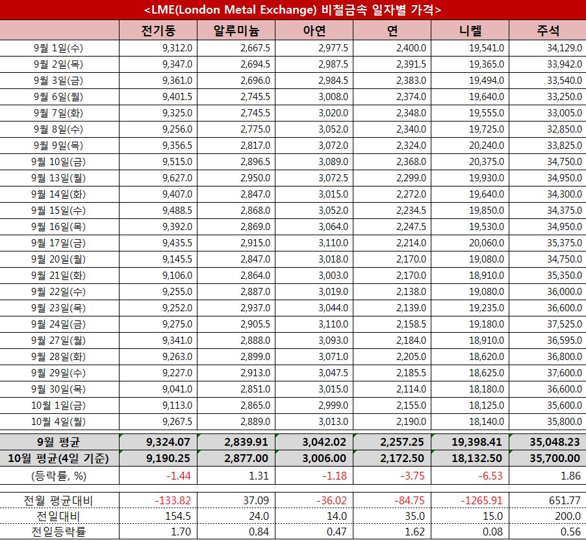The image size is (586, 540).
Task: Select the 9월 평균 row label
Action: pos(58,442)
